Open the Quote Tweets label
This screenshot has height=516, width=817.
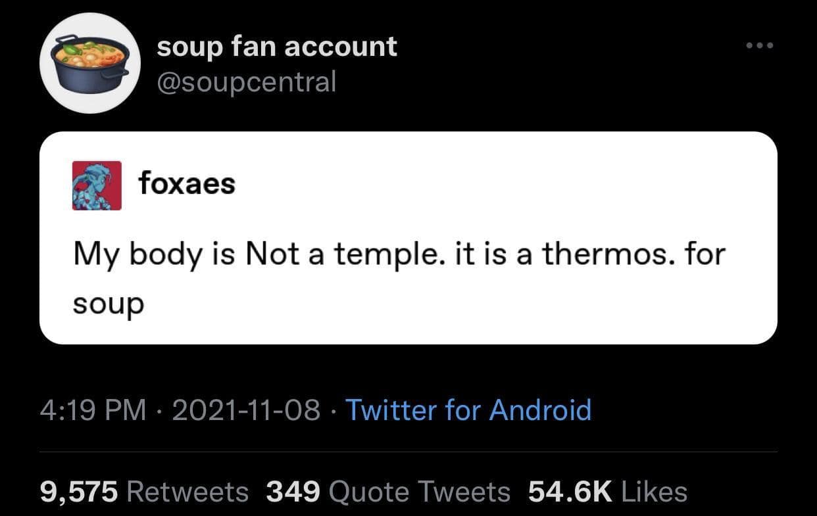coord(418,491)
